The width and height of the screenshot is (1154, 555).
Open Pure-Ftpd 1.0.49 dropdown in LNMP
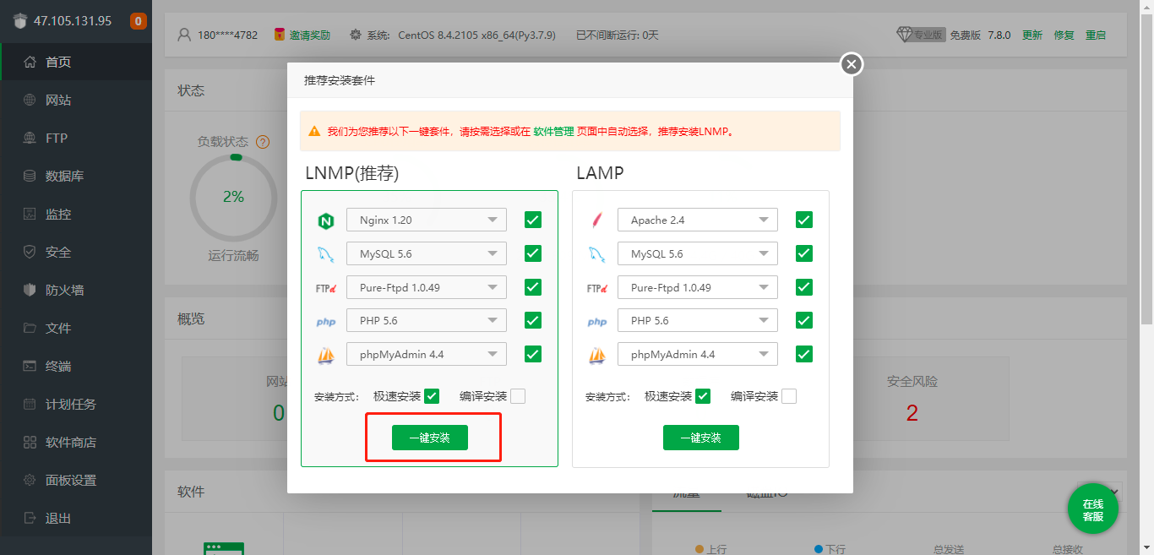point(427,287)
